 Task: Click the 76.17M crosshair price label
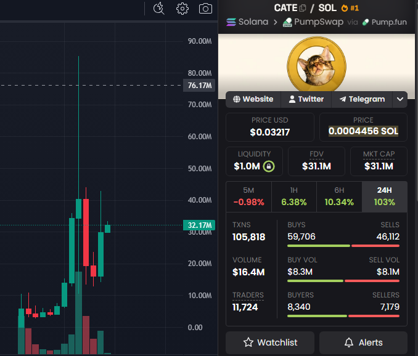click(x=199, y=86)
